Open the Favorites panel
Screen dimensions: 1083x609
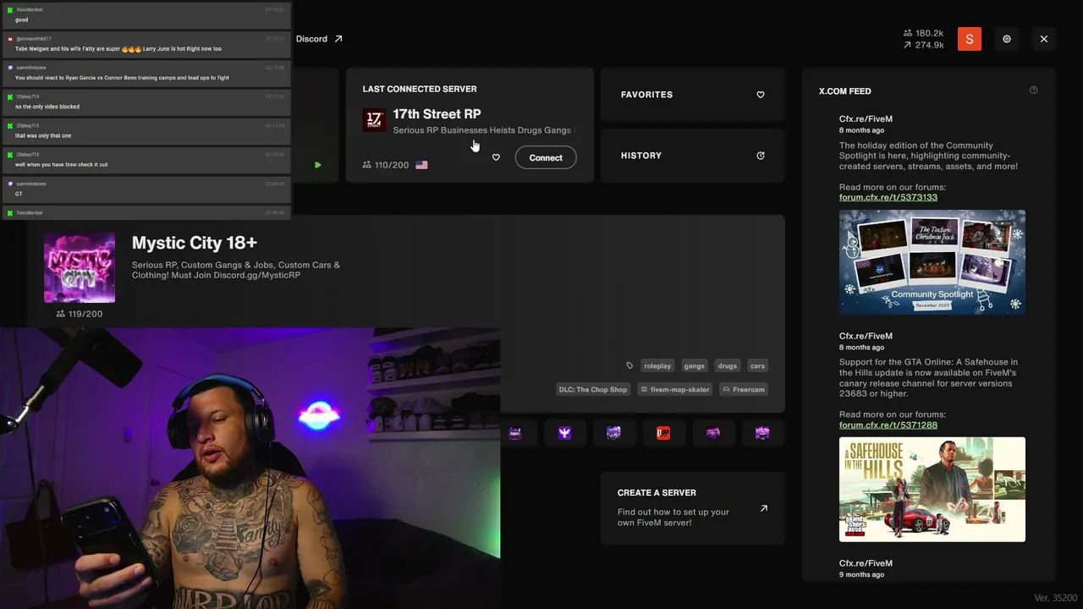tap(693, 95)
